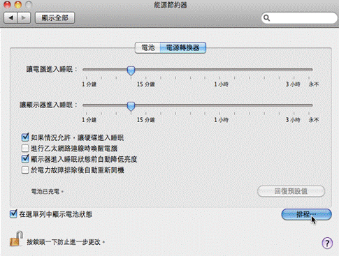
Task: Click the 電池已充電 status text
Action: click(48, 192)
